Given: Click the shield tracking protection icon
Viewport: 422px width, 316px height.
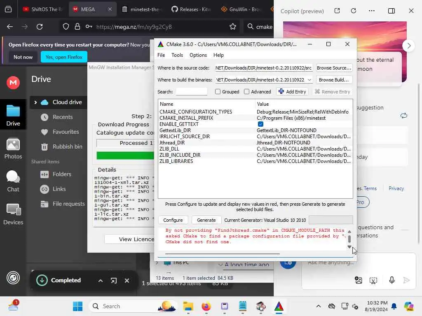Looking at the screenshot, I should (x=66, y=27).
